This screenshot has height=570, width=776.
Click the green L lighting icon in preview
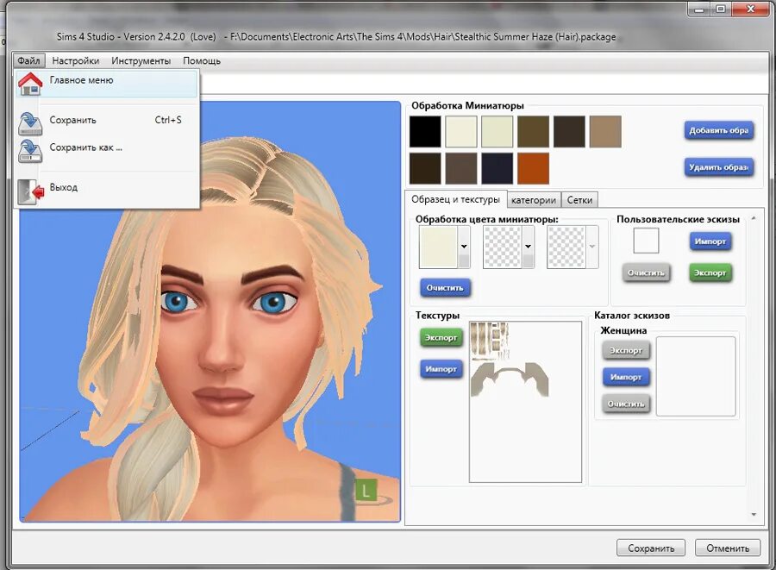pyautogui.click(x=366, y=491)
